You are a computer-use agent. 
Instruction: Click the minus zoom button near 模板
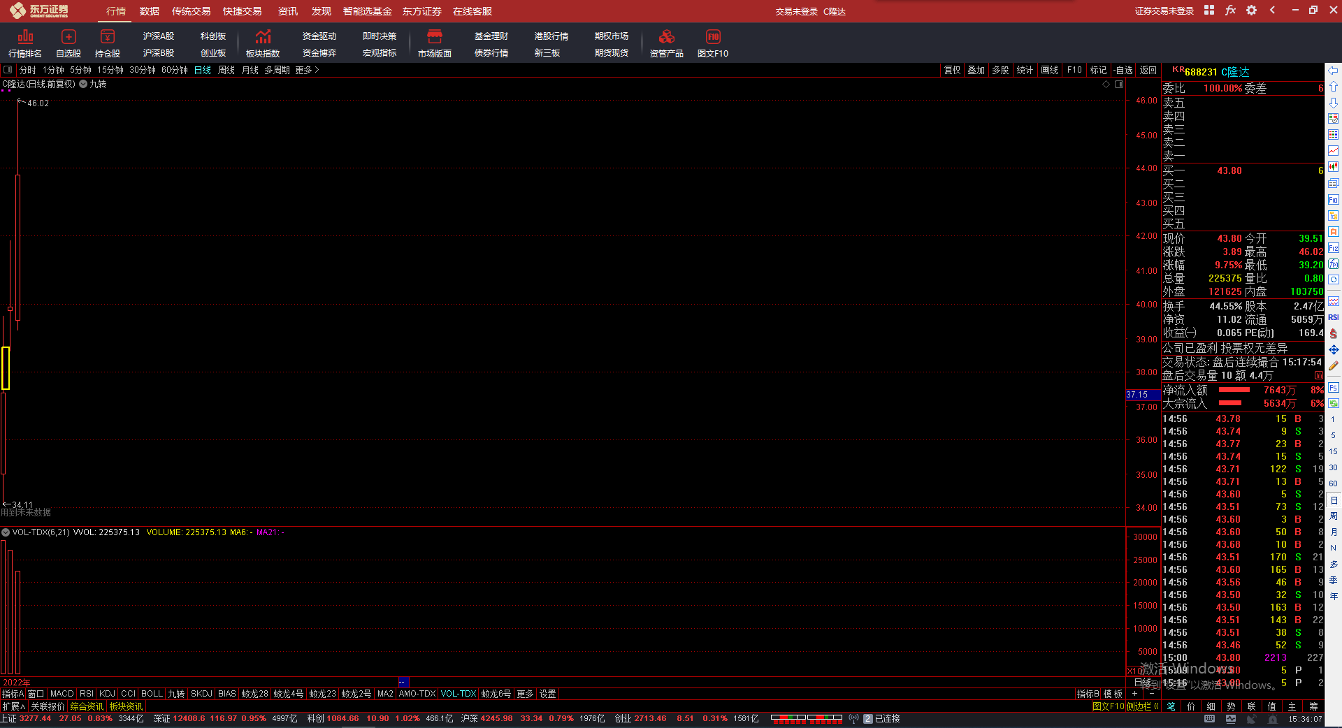pos(1151,694)
